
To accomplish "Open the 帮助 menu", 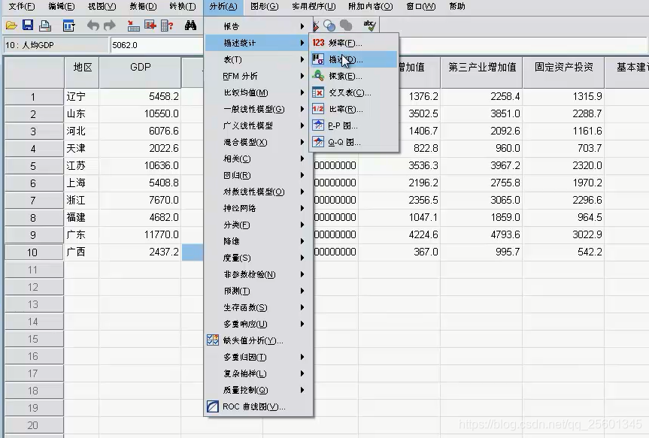I will click(457, 7).
